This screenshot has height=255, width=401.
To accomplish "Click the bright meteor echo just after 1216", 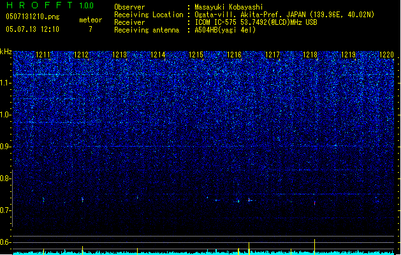I will [x=249, y=200].
